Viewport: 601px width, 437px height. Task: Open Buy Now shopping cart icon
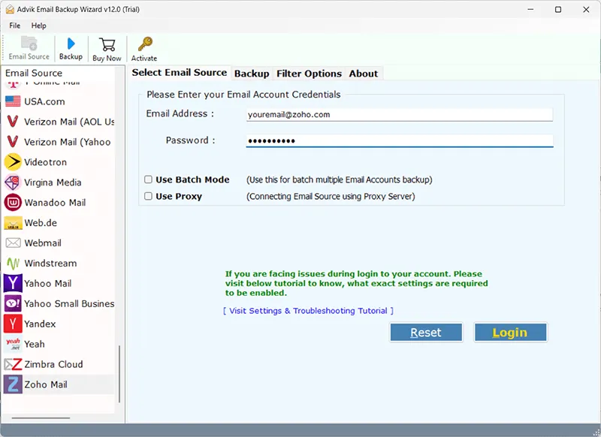[x=107, y=44]
